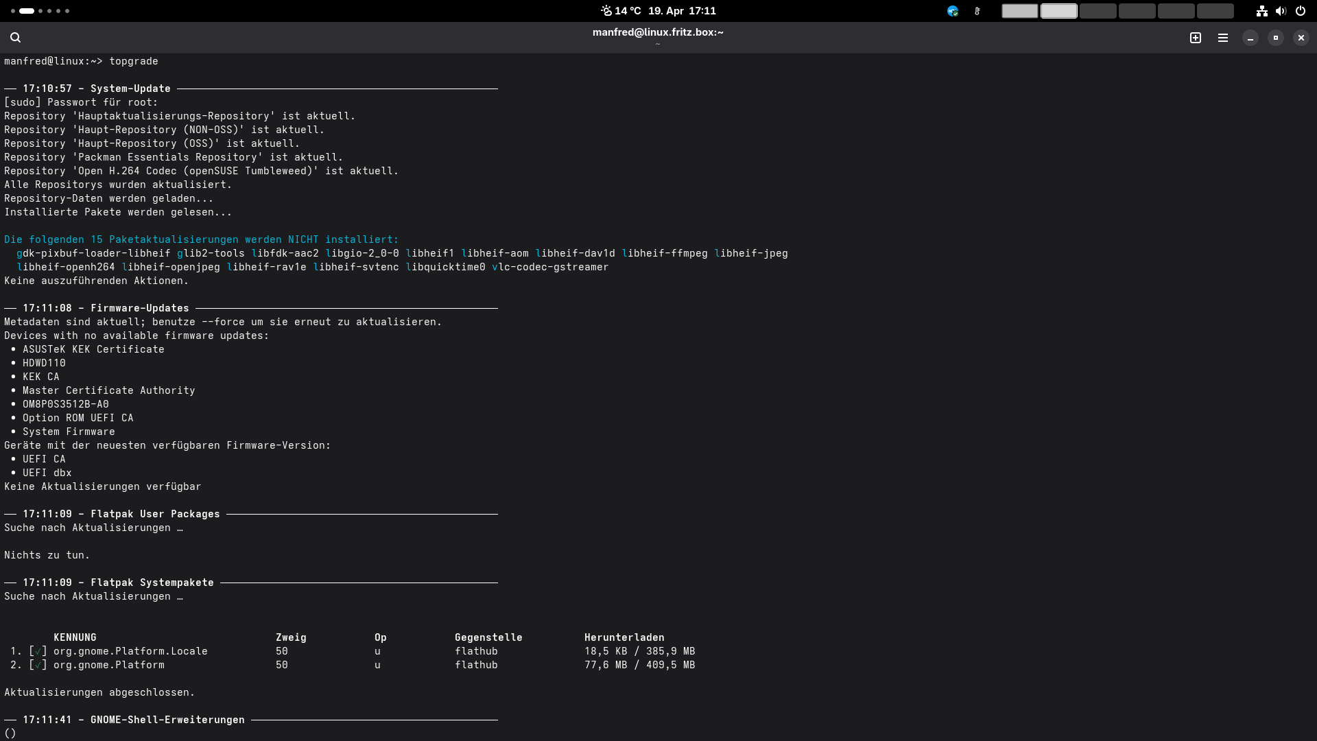Open the 14 °C weather indicator
The image size is (1317, 741).
621,11
